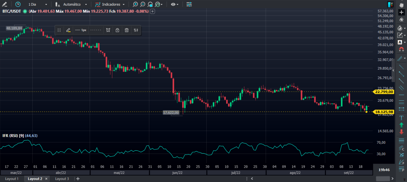Screen dimensions: 407x182
Task: Add a new layout tab
Action: pos(78,179)
